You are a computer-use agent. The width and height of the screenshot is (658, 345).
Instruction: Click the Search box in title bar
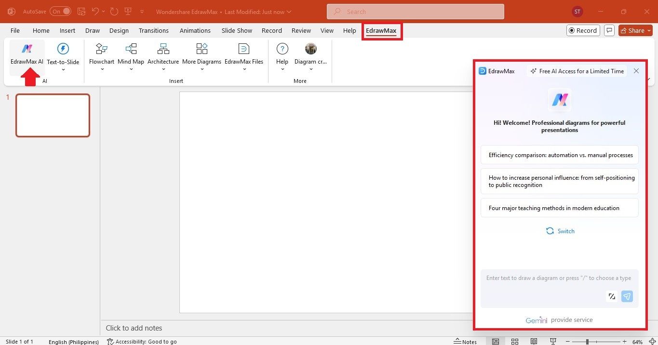pyautogui.click(x=416, y=12)
